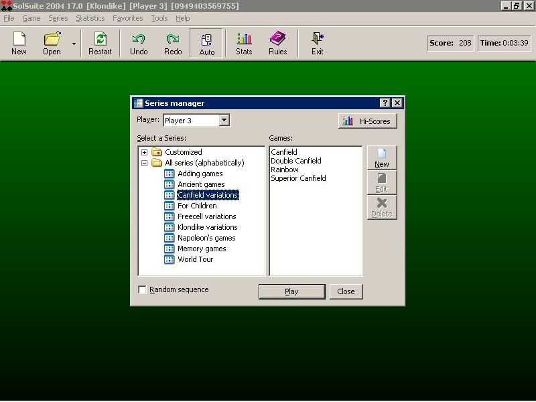Enable the Random sequence checkbox
Viewport: 536px width, 402px height.
tap(142, 290)
